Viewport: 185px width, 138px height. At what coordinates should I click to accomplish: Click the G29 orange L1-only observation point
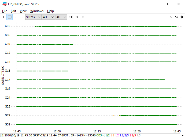[113, 116]
